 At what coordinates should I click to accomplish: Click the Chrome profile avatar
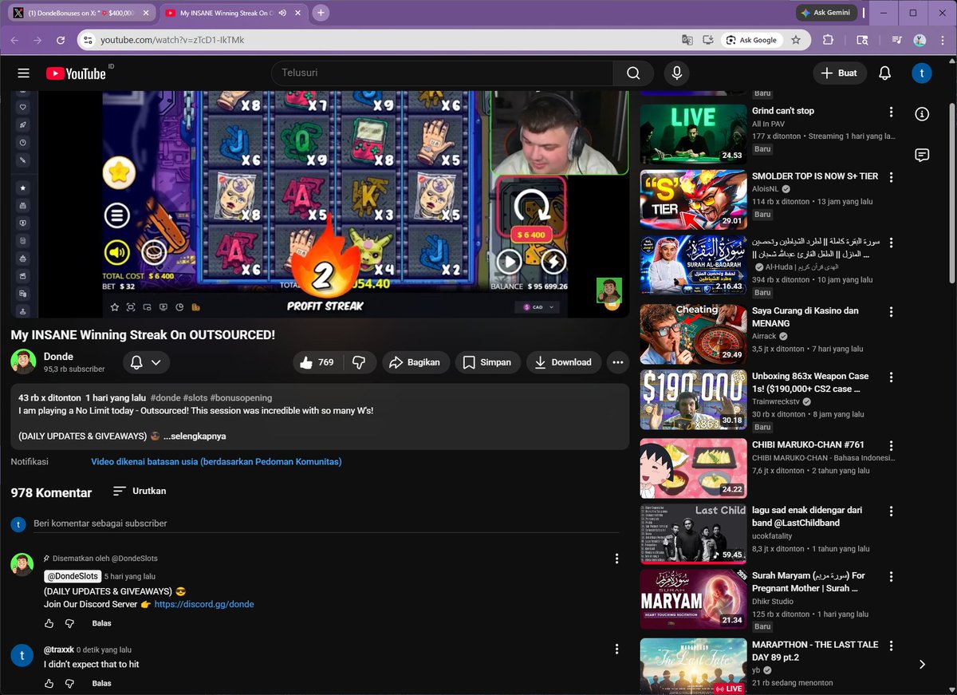(x=920, y=40)
